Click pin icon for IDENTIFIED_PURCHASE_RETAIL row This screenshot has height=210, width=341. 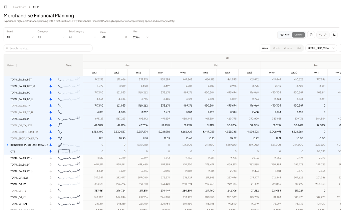pyautogui.click(x=51, y=145)
